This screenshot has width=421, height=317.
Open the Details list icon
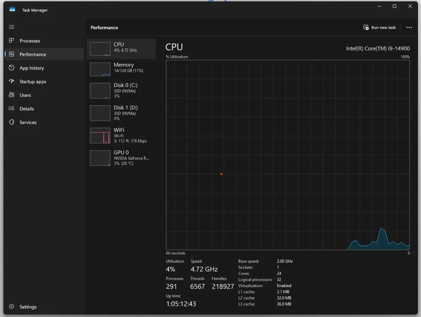coord(12,109)
